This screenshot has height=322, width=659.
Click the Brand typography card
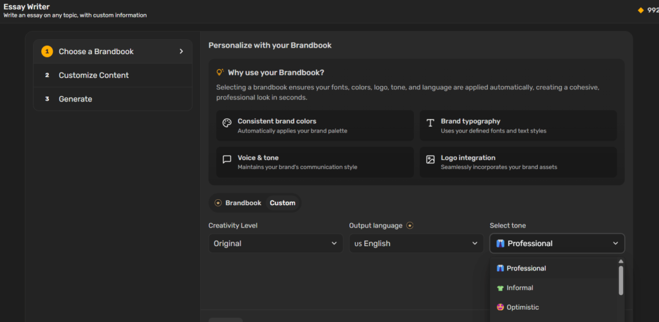point(518,125)
